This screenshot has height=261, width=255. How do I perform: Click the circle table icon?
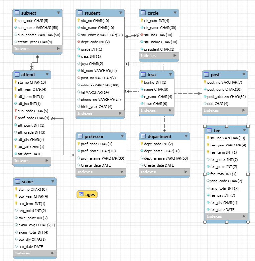click(143, 13)
